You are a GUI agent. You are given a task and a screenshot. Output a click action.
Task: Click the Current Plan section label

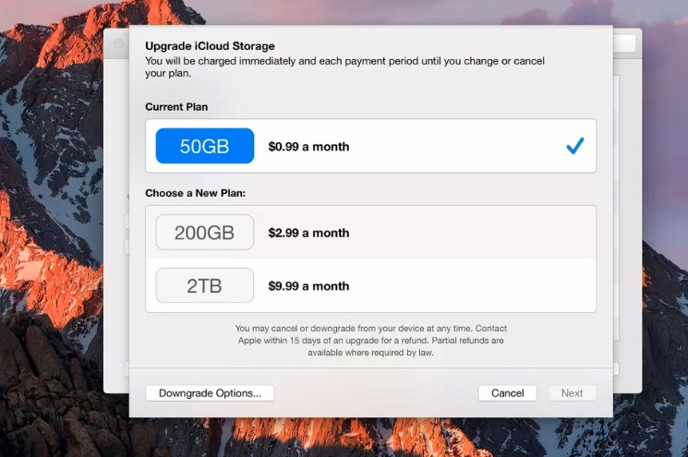click(x=176, y=107)
